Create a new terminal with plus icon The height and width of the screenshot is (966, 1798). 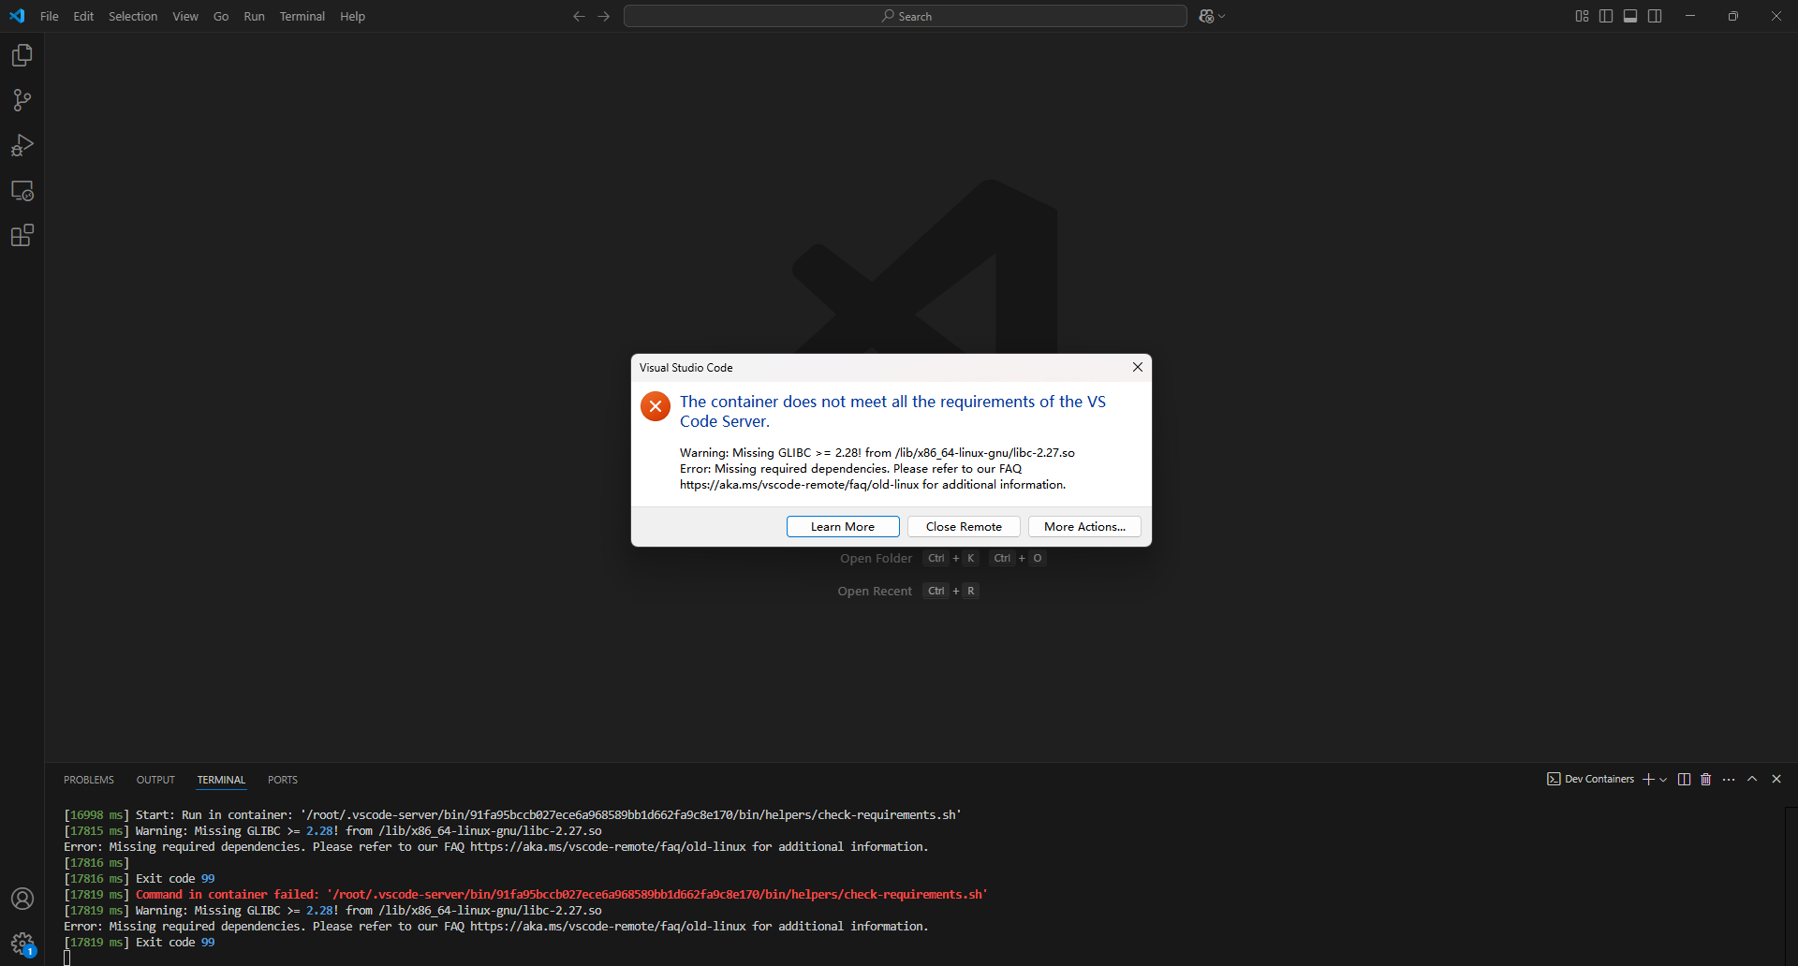(x=1648, y=779)
